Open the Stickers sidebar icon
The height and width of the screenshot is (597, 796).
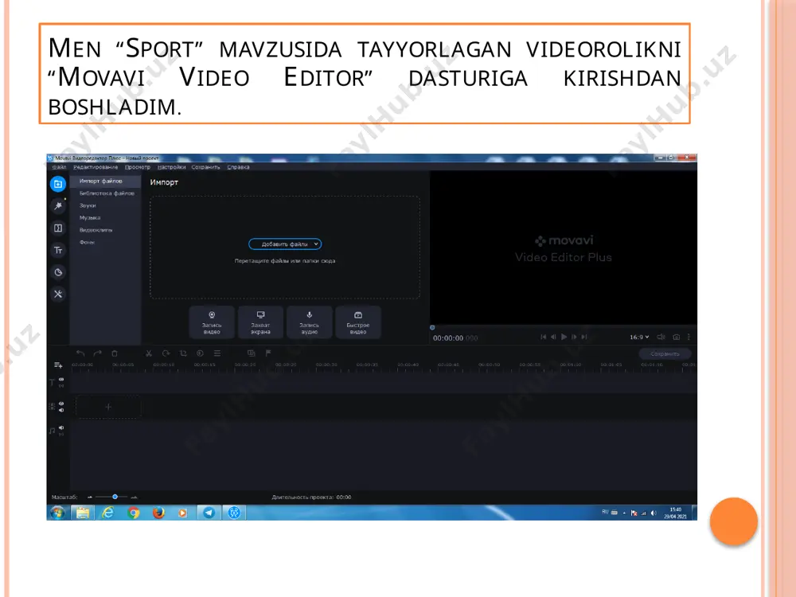(x=58, y=272)
